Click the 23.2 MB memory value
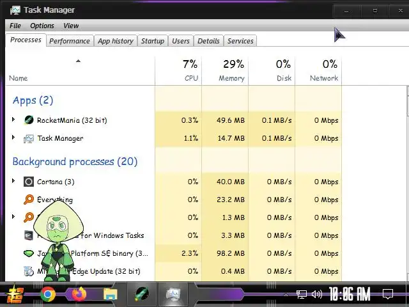The image size is (409, 307). click(231, 200)
